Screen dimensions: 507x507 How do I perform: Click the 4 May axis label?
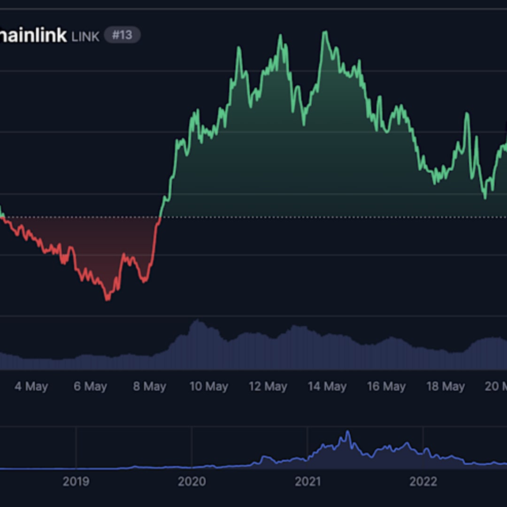[x=31, y=386]
